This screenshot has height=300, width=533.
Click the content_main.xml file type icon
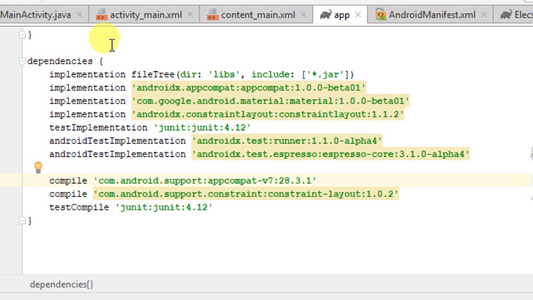coord(212,15)
